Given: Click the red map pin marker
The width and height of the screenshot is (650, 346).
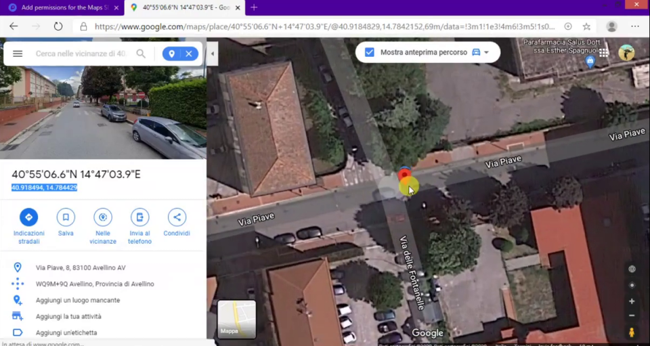Looking at the screenshot, I should pos(405,174).
